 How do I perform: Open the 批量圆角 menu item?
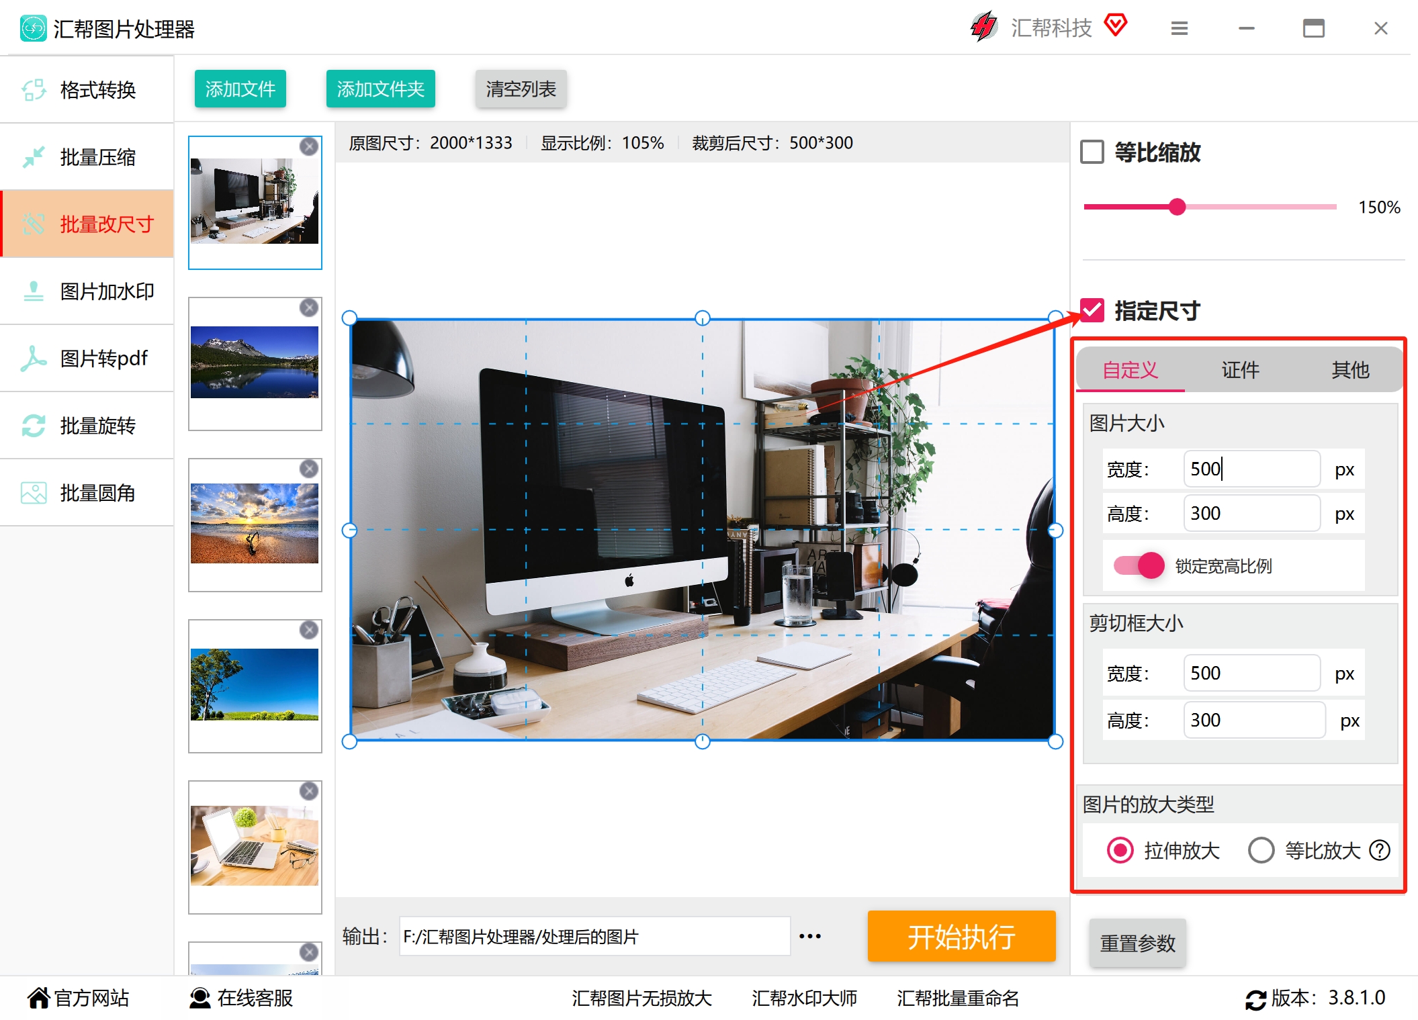click(x=87, y=493)
